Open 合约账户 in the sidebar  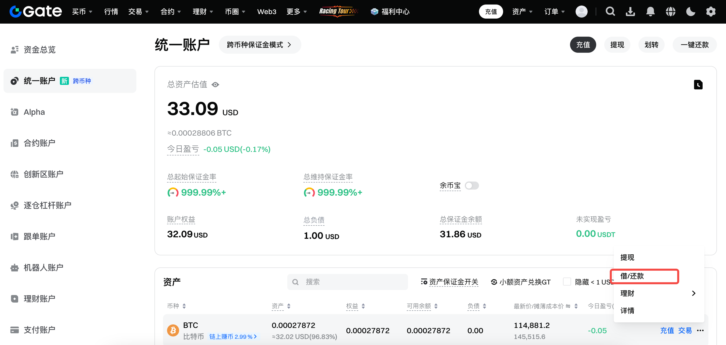point(39,143)
